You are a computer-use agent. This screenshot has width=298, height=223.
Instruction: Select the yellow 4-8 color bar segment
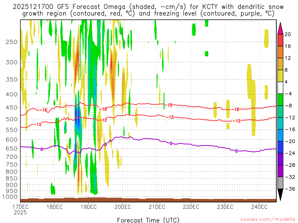click(x=280, y=76)
